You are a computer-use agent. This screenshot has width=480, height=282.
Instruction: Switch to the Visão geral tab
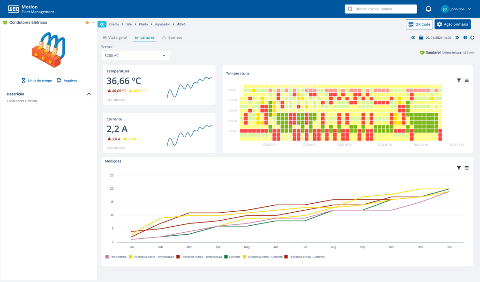coord(115,37)
